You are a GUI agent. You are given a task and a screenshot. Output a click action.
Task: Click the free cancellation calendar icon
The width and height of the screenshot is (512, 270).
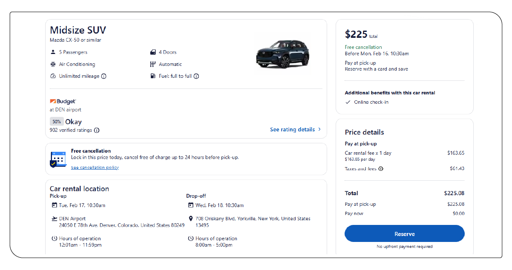pos(58,159)
